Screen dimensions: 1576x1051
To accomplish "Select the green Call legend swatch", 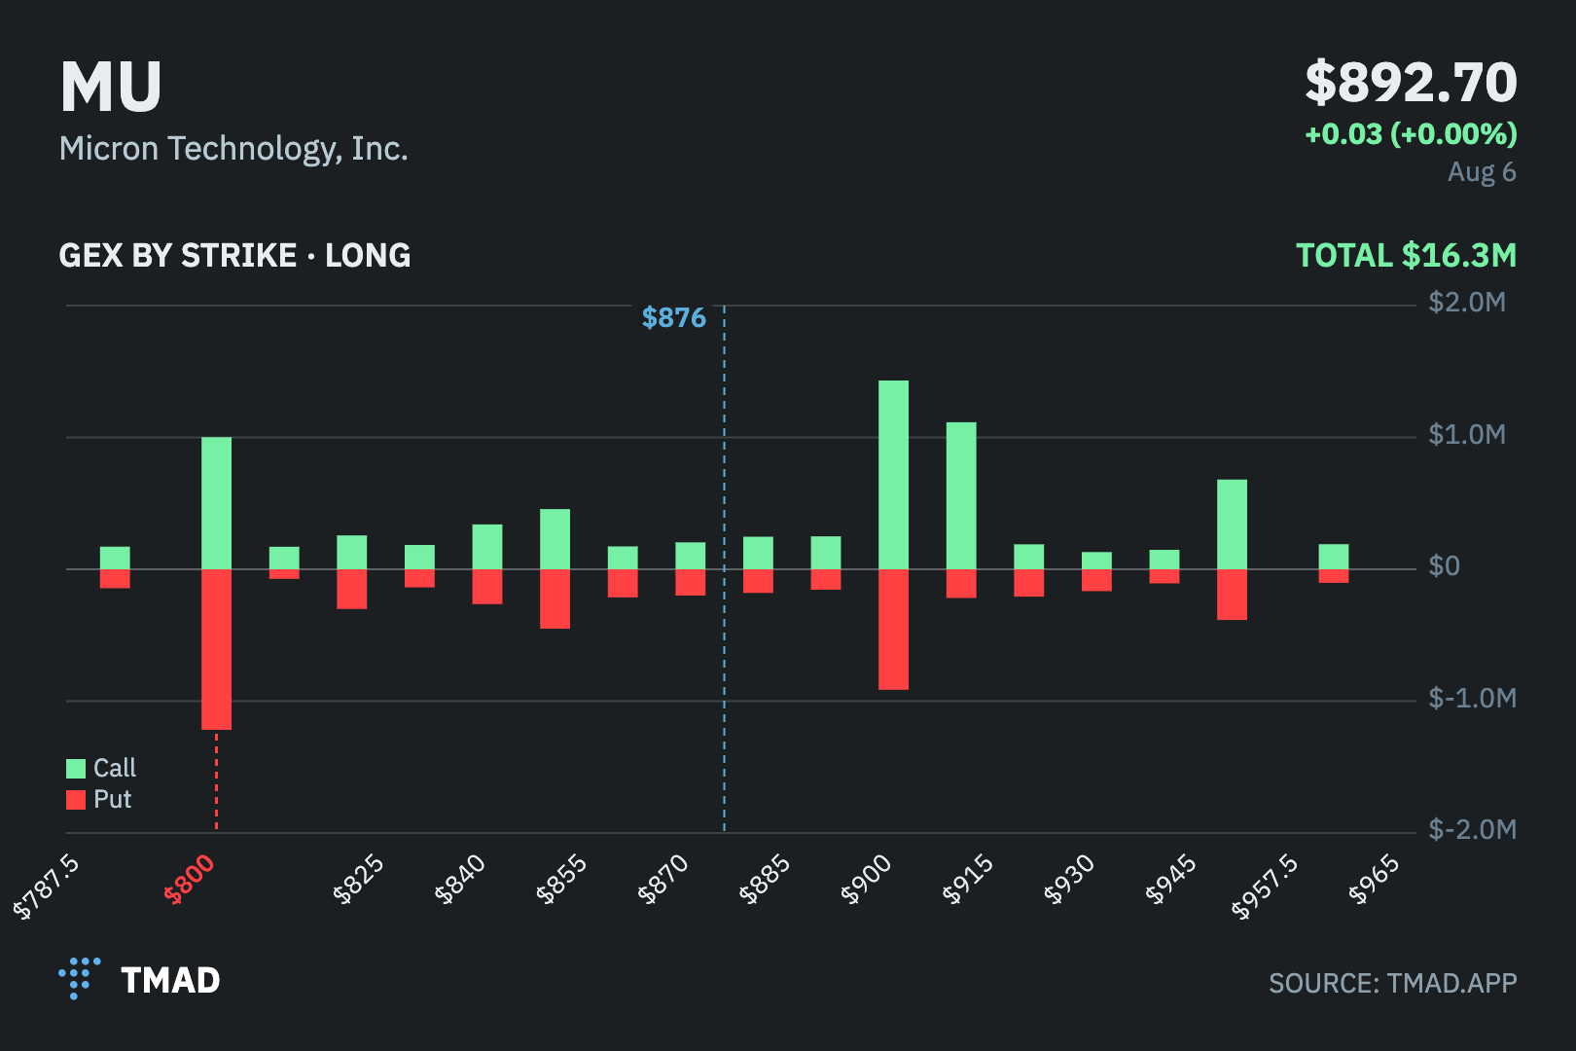I will click(x=76, y=769).
